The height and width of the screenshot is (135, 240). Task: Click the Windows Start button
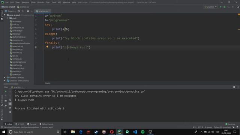click(4, 132)
